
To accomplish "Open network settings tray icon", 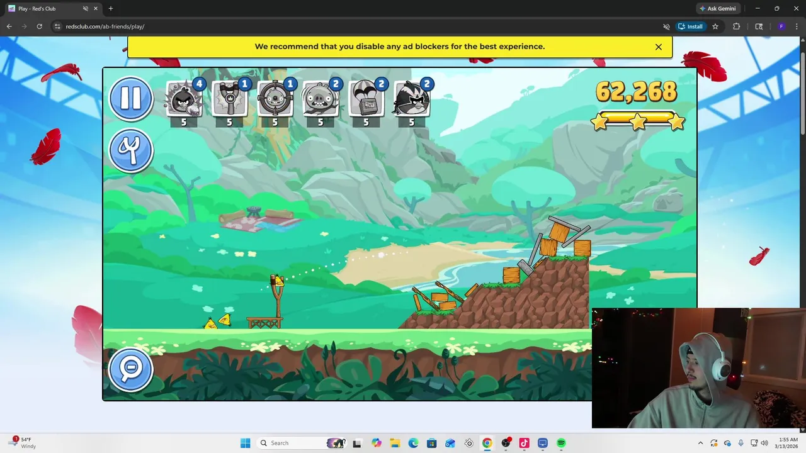I will coord(754,443).
